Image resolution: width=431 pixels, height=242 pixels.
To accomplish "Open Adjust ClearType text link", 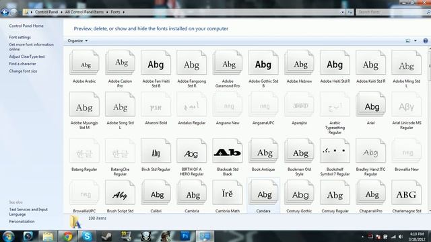I will pyautogui.click(x=27, y=56).
